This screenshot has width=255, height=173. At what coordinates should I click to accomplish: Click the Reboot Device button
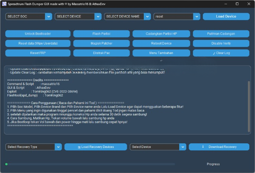point(161,43)
